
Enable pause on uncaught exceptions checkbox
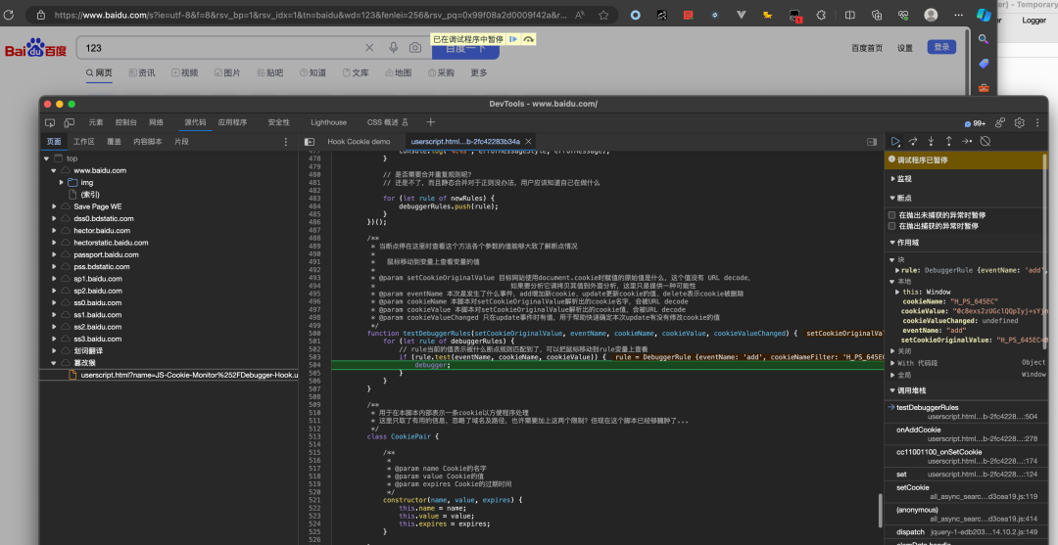point(892,215)
